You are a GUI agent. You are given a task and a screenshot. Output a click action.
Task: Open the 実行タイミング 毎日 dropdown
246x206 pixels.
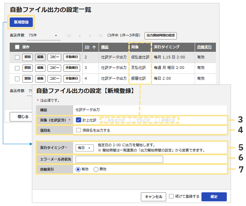pyautogui.click(x=85, y=148)
